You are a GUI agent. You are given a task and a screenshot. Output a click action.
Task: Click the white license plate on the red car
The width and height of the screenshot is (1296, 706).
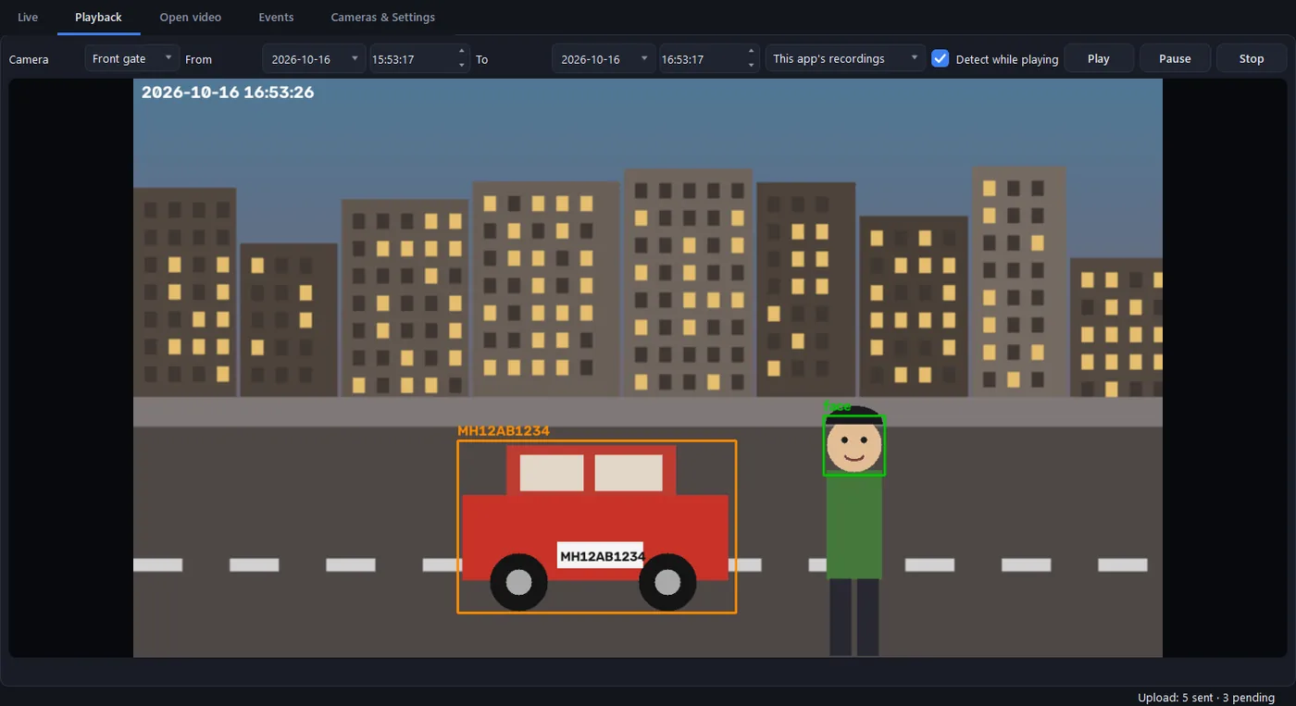[x=601, y=555]
